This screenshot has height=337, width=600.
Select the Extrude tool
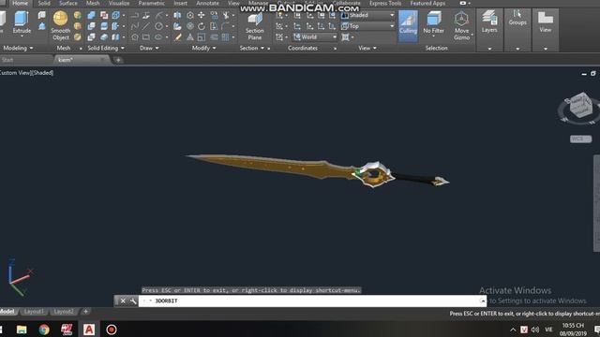tap(22, 22)
